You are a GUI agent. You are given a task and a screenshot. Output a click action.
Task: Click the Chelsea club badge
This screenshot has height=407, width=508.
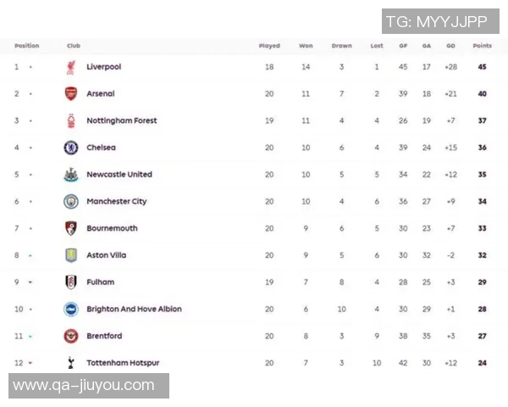coord(70,148)
